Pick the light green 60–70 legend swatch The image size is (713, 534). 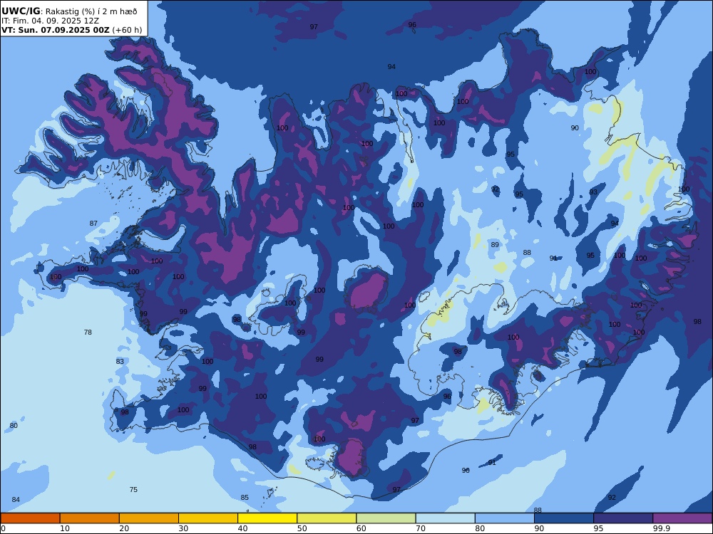click(386, 518)
